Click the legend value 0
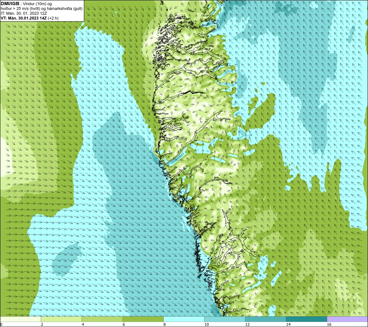 click(x=1, y=324)
